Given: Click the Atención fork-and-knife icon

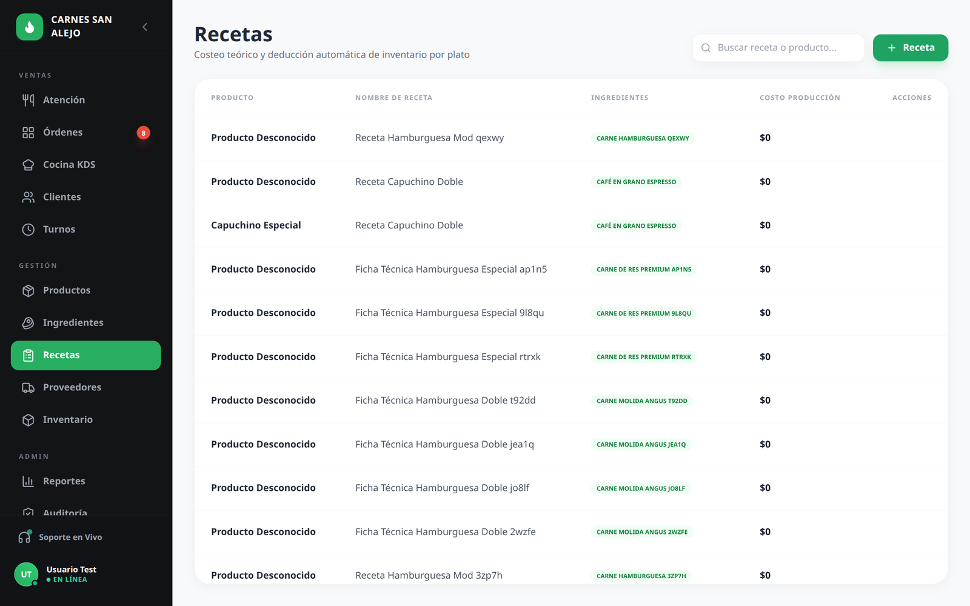Looking at the screenshot, I should click(x=28, y=100).
